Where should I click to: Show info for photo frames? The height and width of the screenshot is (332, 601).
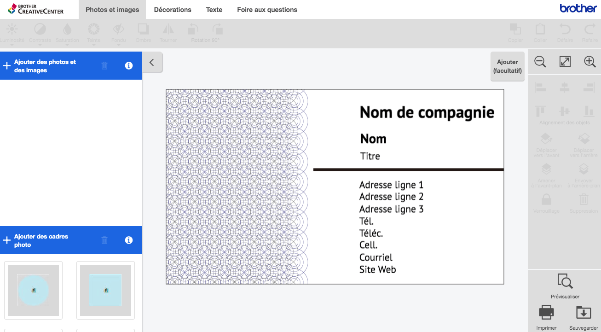tap(129, 240)
